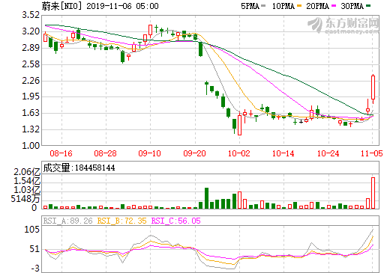Image resolution: width=390 pixels, height=273 pixels.
Task: Click the 09-10 date label
Action: (149, 153)
